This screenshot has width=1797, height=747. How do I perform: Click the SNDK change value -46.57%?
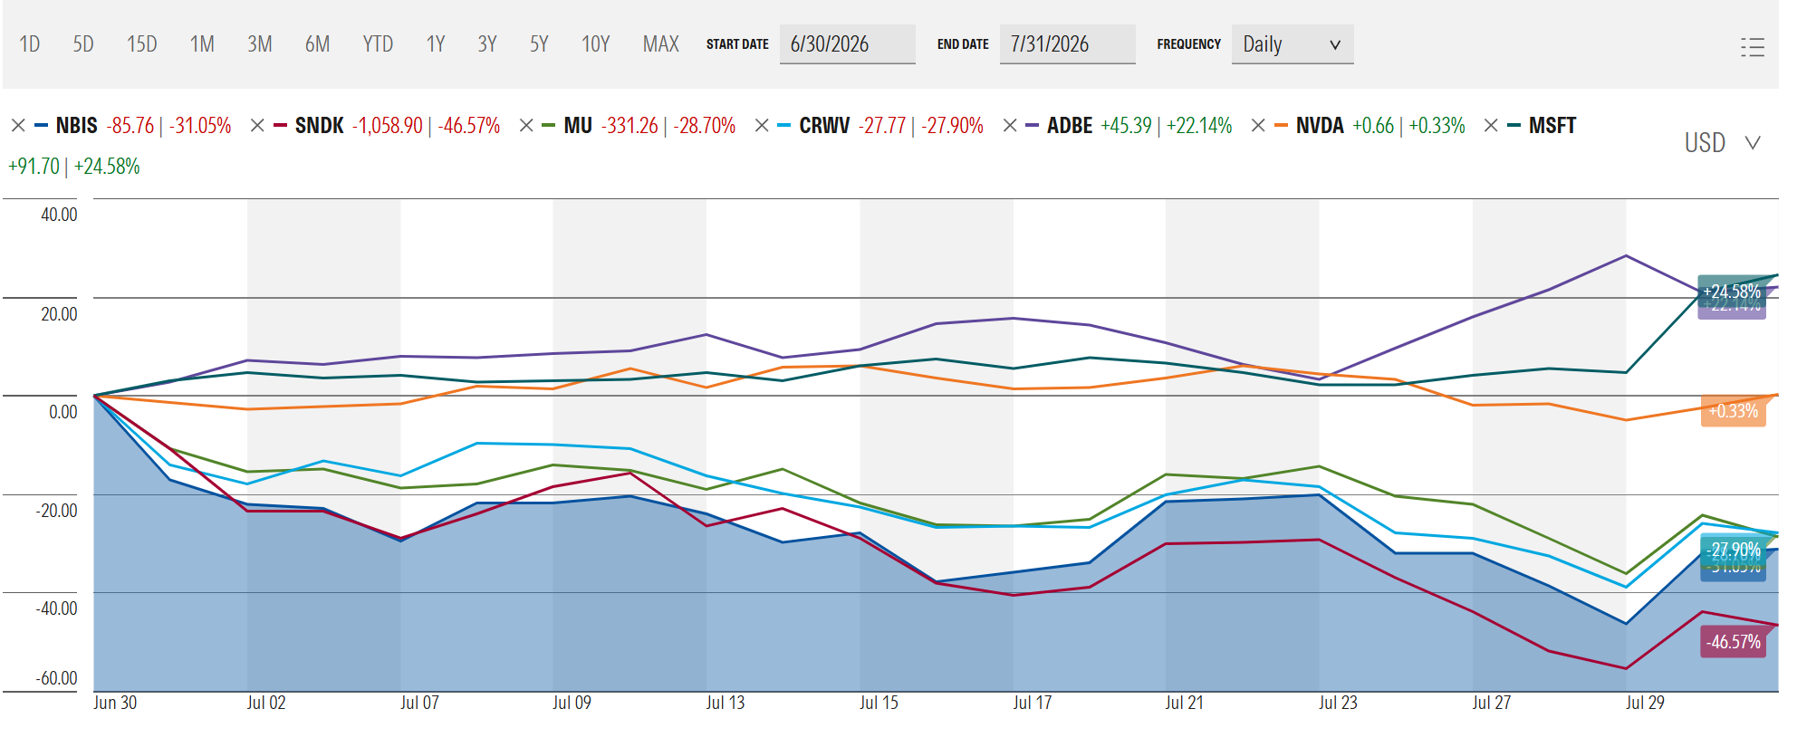(469, 126)
